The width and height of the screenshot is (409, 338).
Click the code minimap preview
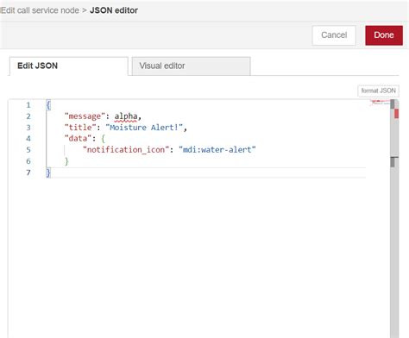point(380,103)
